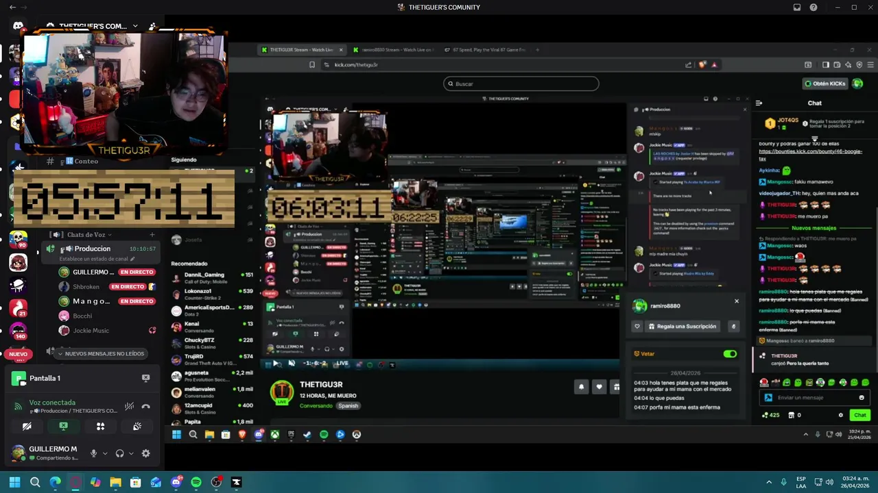Focus the Buscar search field on Kick
The width and height of the screenshot is (878, 493).
(521, 84)
